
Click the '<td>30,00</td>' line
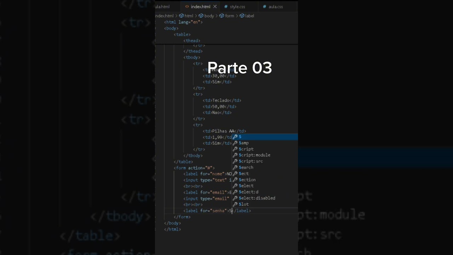(219, 76)
